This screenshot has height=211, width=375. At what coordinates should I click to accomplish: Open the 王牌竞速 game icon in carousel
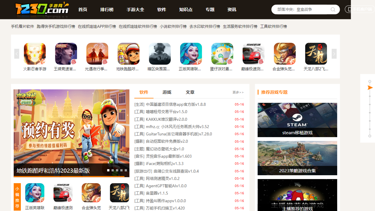(x=66, y=54)
